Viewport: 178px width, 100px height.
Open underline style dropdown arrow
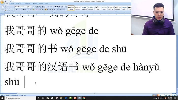(22, 9)
